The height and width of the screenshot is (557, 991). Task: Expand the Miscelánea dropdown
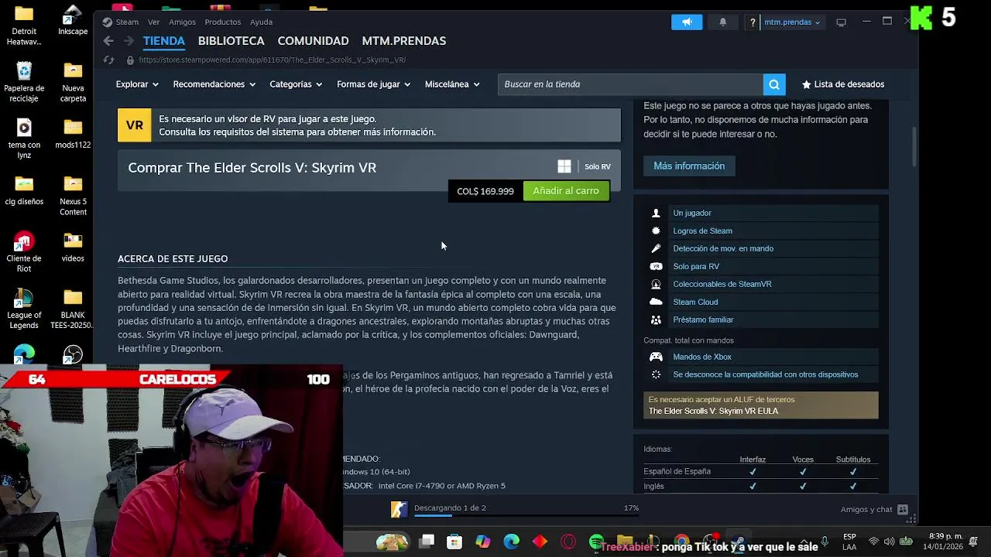[x=452, y=84]
